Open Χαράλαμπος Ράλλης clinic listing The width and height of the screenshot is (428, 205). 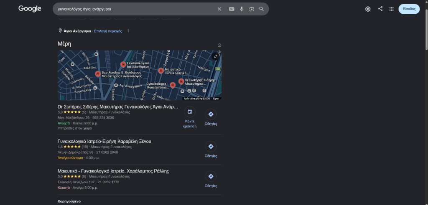coord(113,171)
